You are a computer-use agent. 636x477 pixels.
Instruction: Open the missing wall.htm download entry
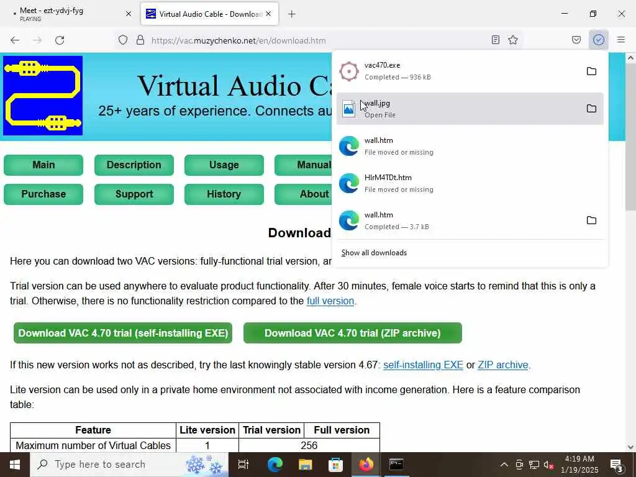click(x=470, y=146)
